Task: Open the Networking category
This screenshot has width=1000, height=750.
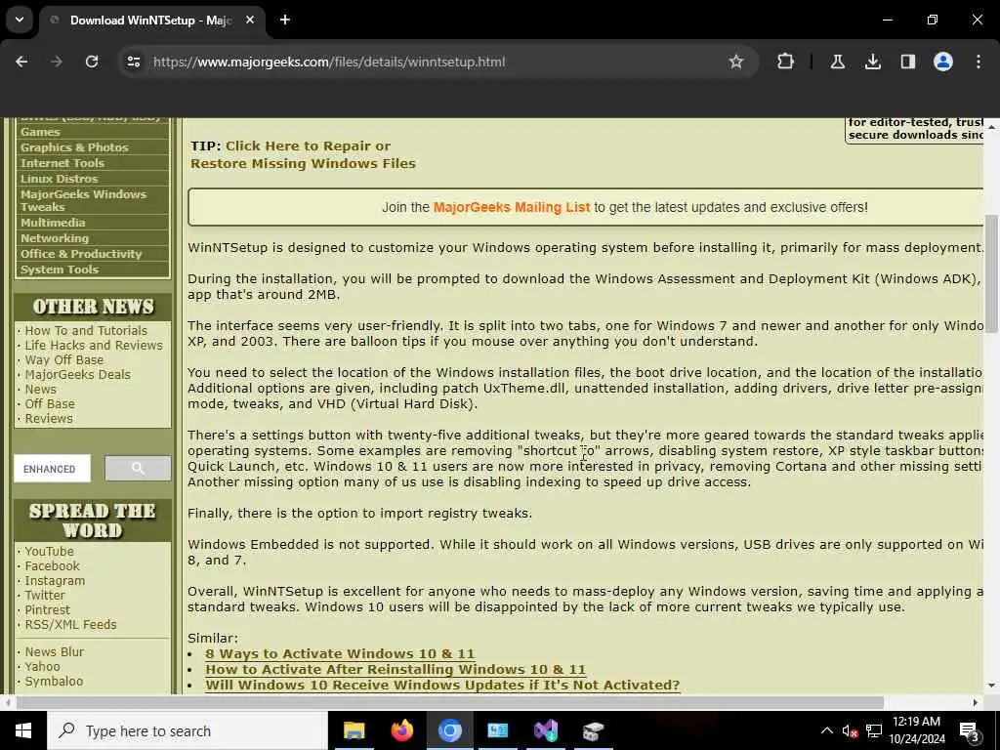Action: [x=55, y=238]
